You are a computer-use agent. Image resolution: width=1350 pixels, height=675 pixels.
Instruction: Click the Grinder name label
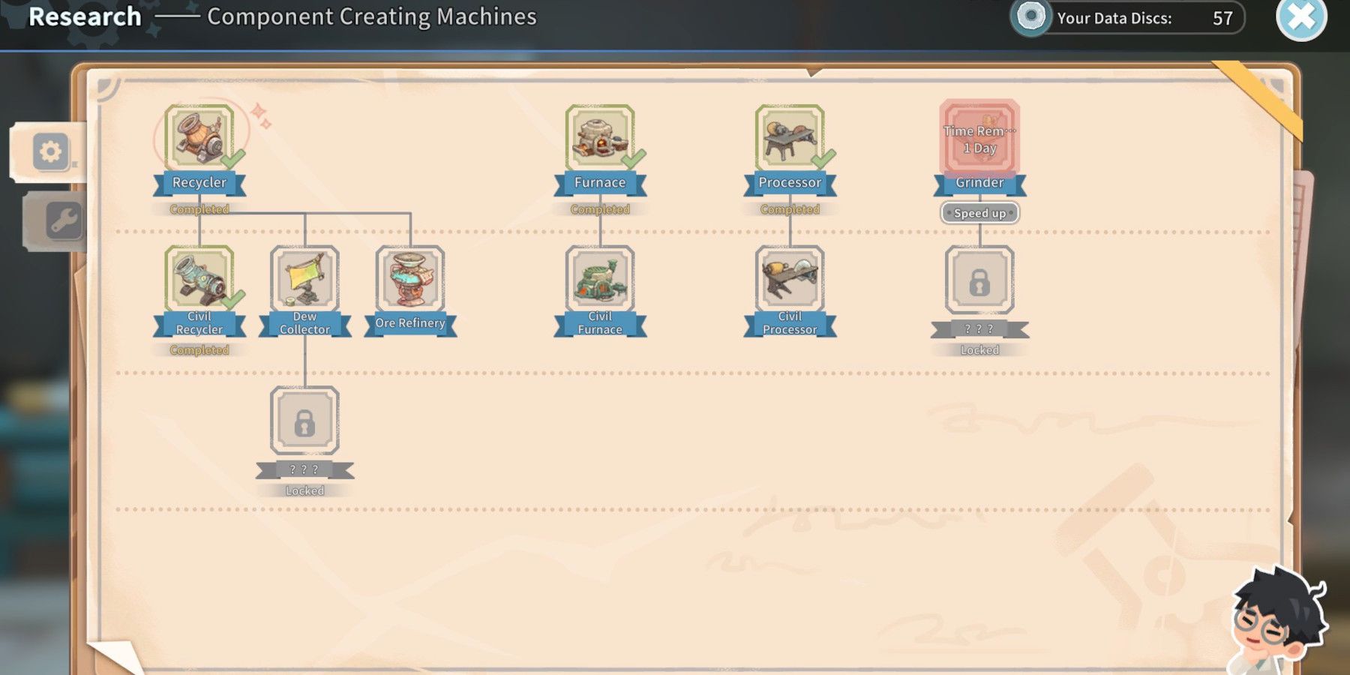tap(979, 183)
